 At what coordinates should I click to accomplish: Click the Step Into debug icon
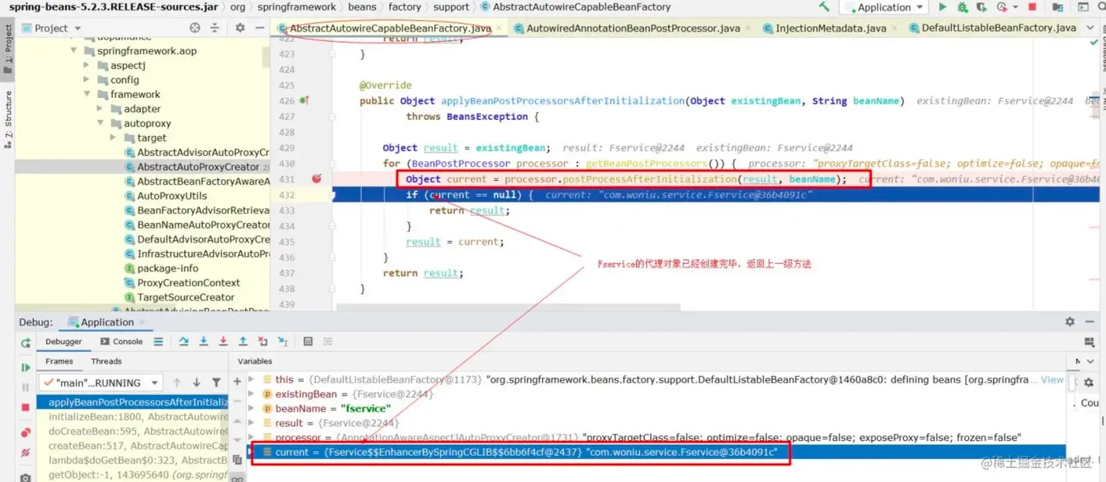(x=204, y=341)
